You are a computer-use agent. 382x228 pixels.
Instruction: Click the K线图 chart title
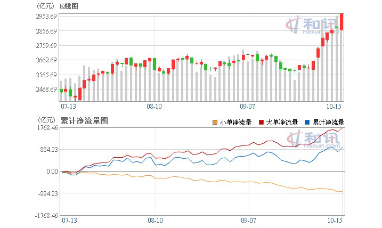point(69,6)
